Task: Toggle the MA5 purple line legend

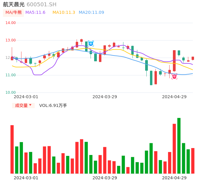Action: point(35,13)
